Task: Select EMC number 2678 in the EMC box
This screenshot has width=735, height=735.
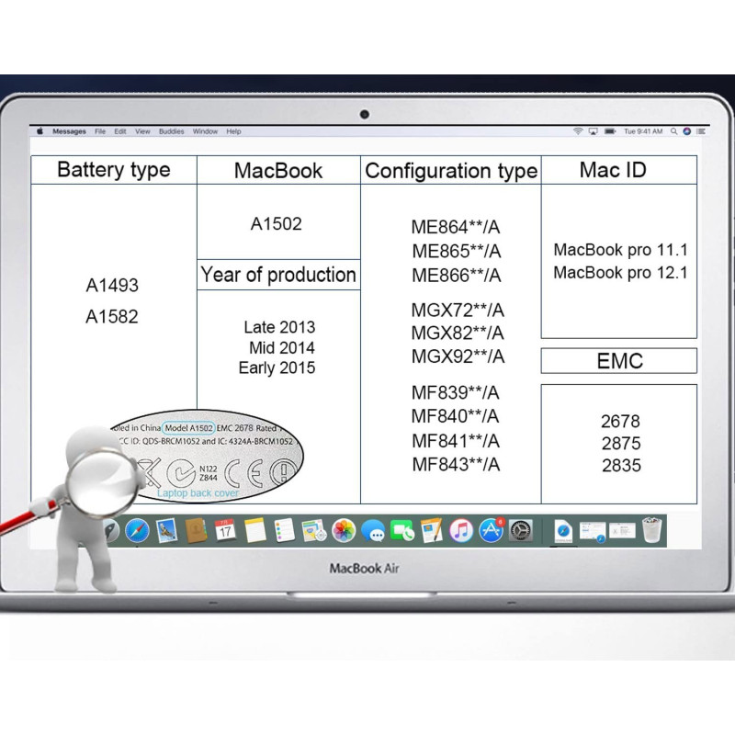Action: 621,422
